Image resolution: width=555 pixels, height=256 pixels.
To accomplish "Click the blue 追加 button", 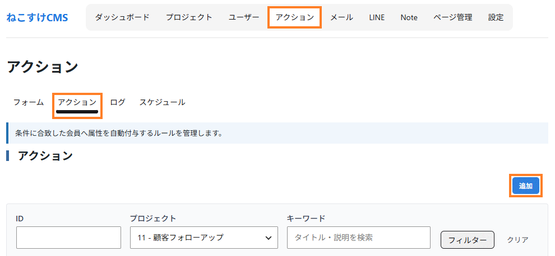I will (x=526, y=186).
